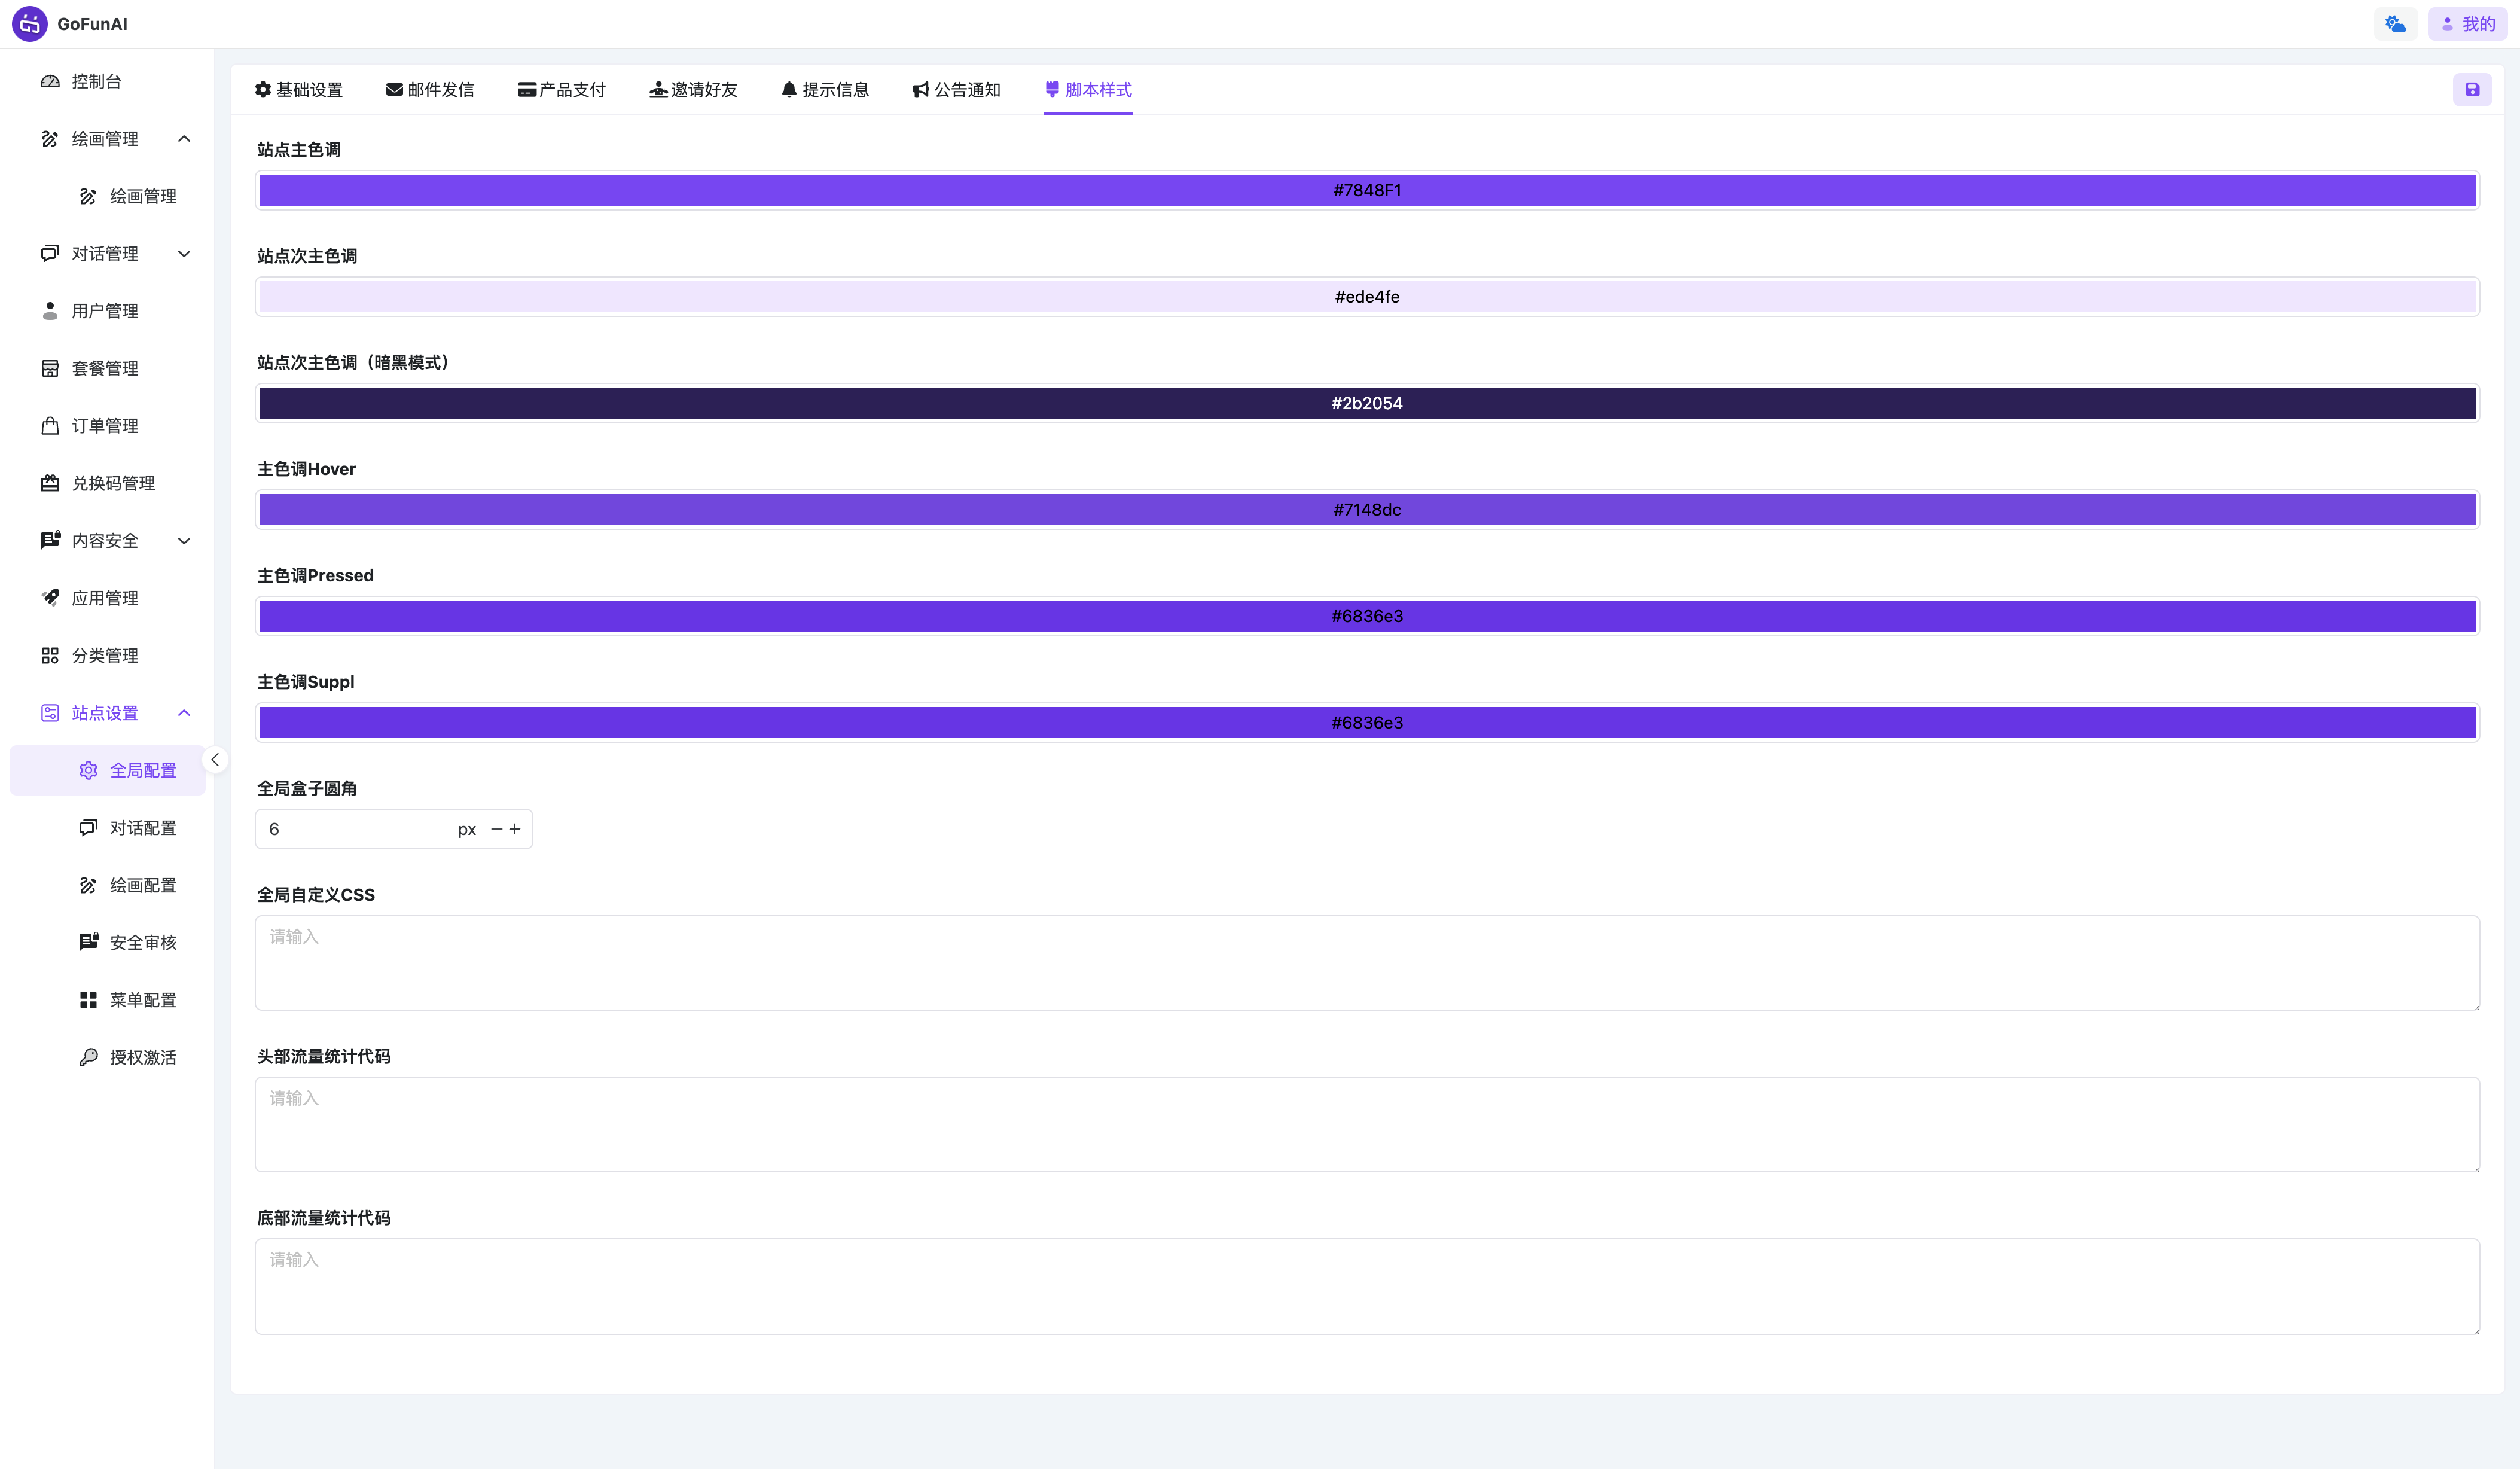Expand the 内容安全 sidebar group
Image resolution: width=2520 pixels, height=1469 pixels.
(115, 541)
